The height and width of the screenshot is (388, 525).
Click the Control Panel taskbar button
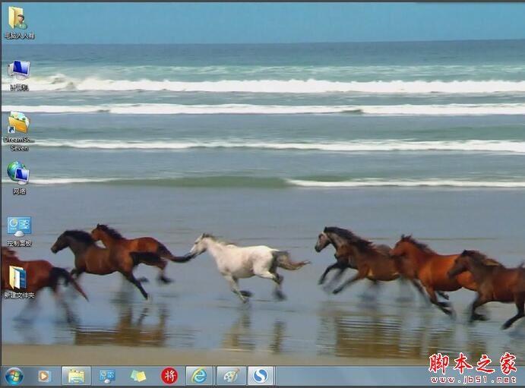click(107, 376)
